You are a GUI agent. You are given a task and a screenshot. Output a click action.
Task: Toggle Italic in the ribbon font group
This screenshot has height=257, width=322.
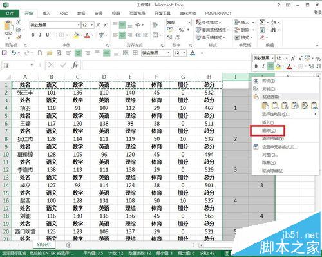[40, 35]
